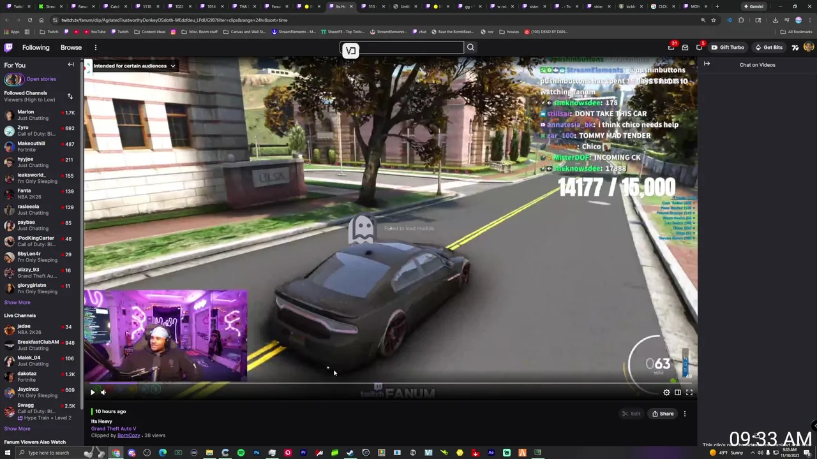Show more live channels

[17, 428]
